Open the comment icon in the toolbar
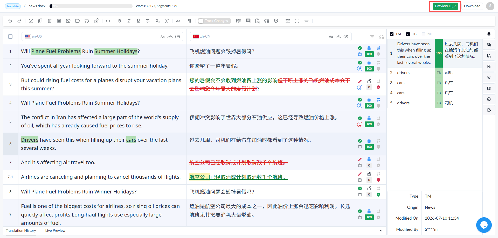The width and height of the screenshot is (498, 238). point(248,21)
